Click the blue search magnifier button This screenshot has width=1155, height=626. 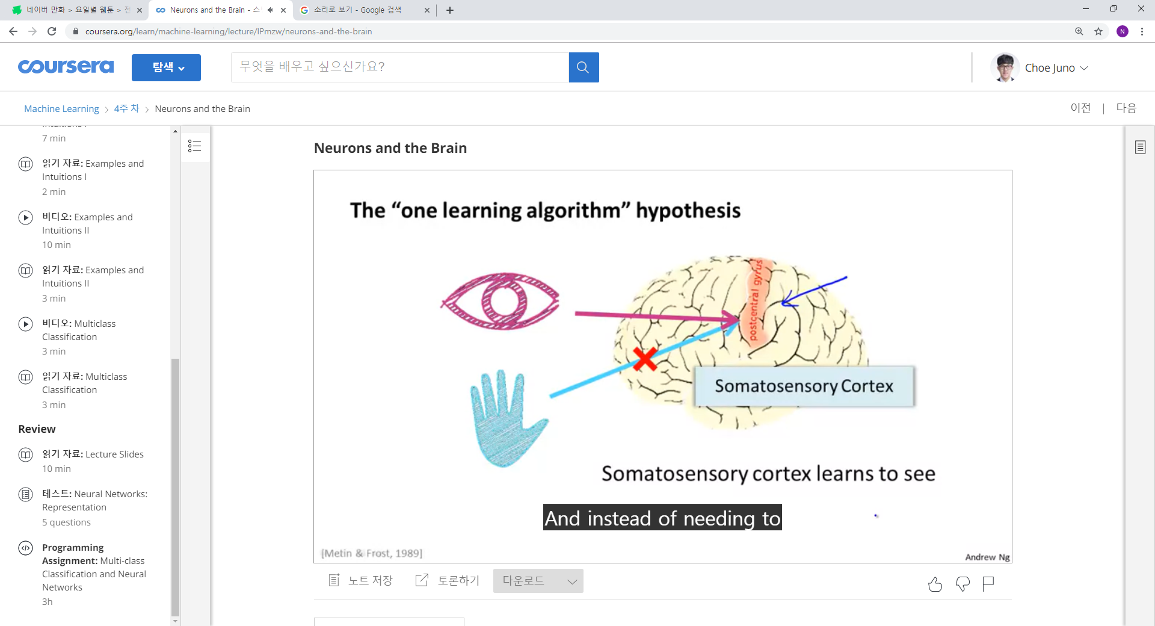[x=584, y=67]
